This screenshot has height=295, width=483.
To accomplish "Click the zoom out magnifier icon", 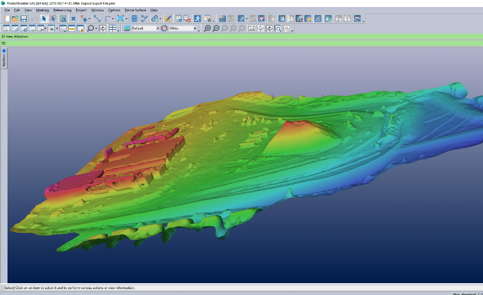I will coord(216,28).
